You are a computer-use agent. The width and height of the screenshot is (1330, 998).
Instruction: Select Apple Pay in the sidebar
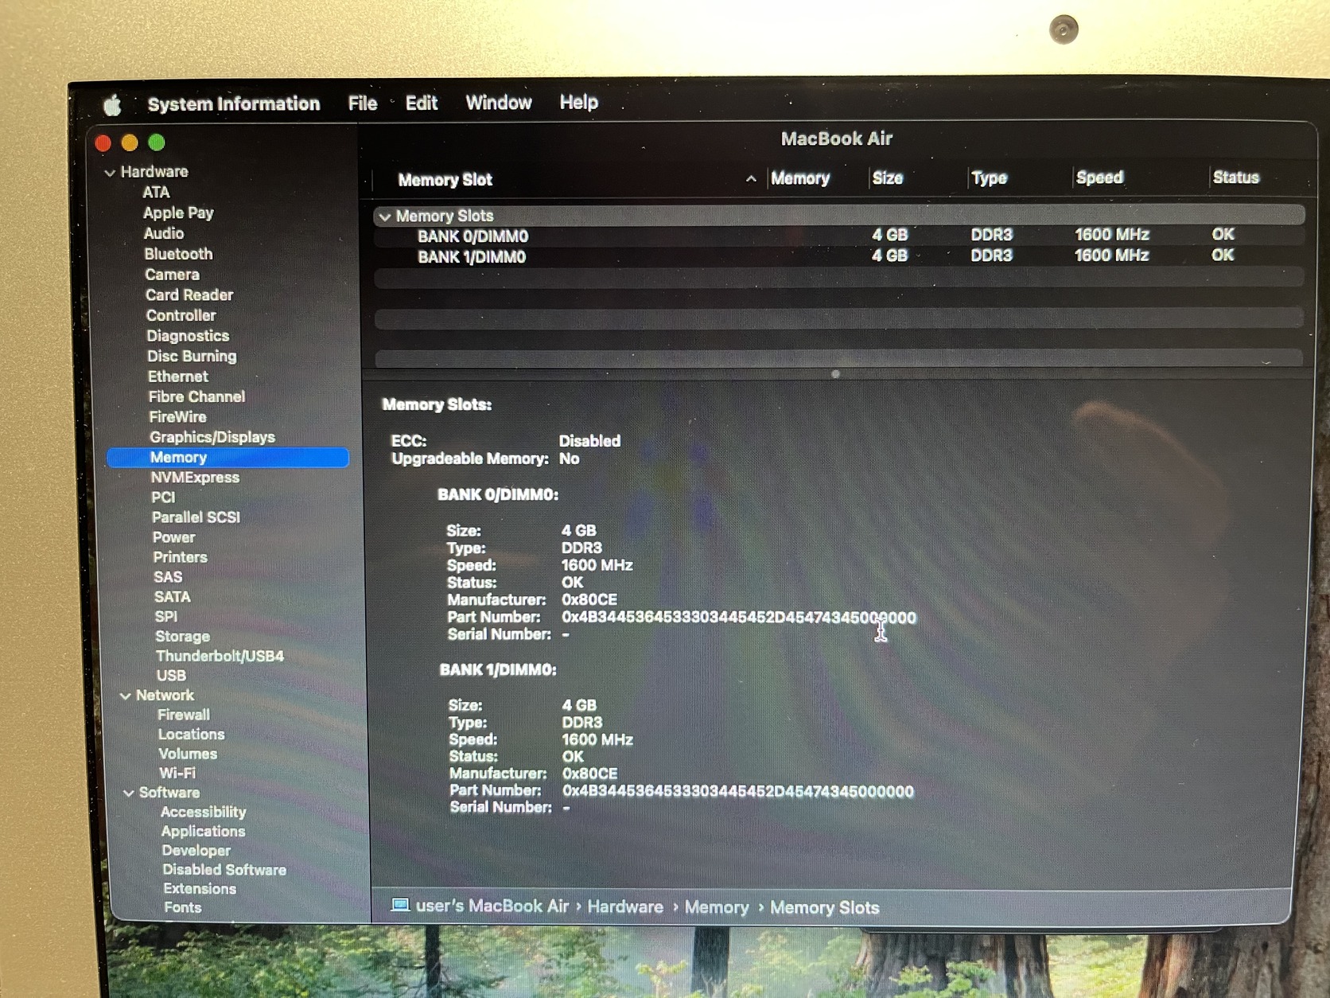178,213
